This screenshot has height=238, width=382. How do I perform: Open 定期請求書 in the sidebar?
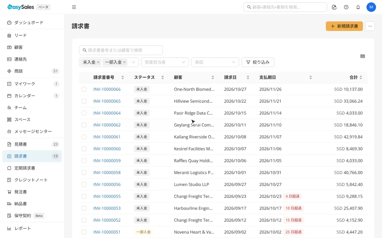[32, 168]
